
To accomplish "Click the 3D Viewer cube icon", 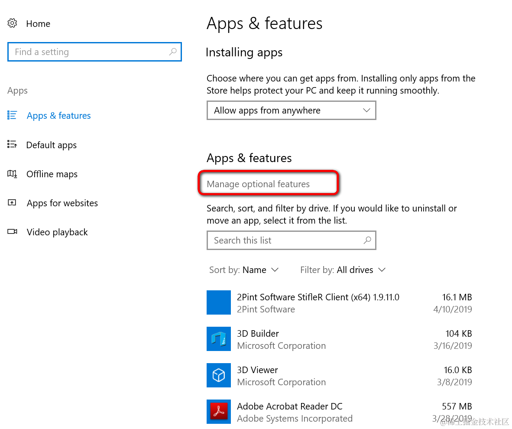I will point(218,375).
